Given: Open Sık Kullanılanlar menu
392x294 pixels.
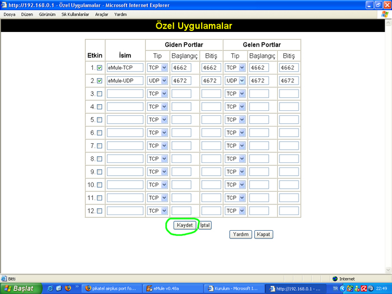Looking at the screenshot, I should [75, 15].
